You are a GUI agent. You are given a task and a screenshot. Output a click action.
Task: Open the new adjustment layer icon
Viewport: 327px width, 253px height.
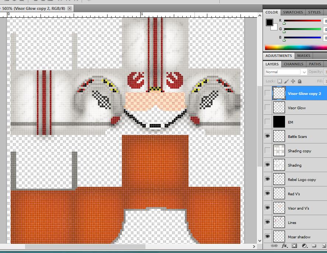[x=305, y=246]
